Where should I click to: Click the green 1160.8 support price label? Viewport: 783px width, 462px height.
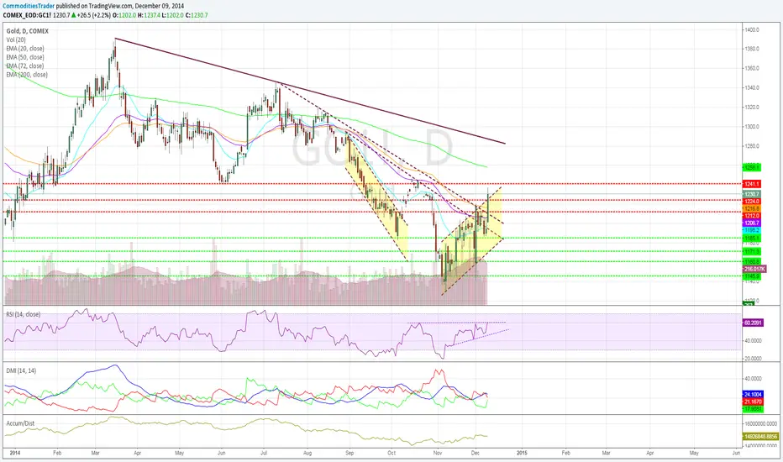(x=752, y=262)
